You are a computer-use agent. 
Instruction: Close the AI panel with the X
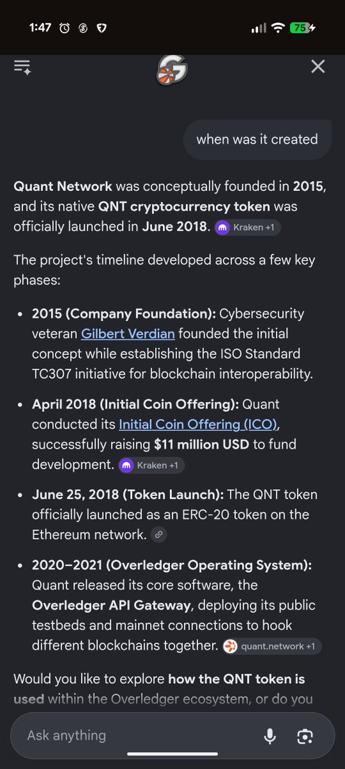pos(318,67)
